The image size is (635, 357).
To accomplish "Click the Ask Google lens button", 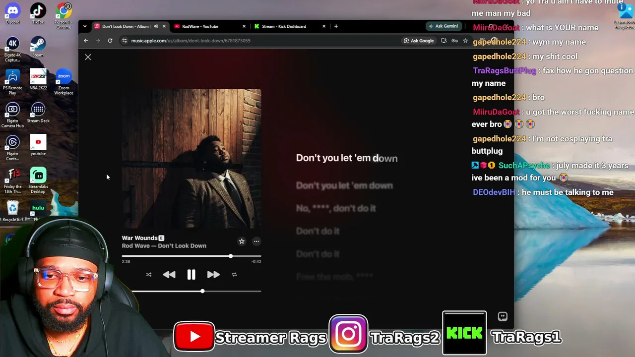I will click(x=419, y=41).
